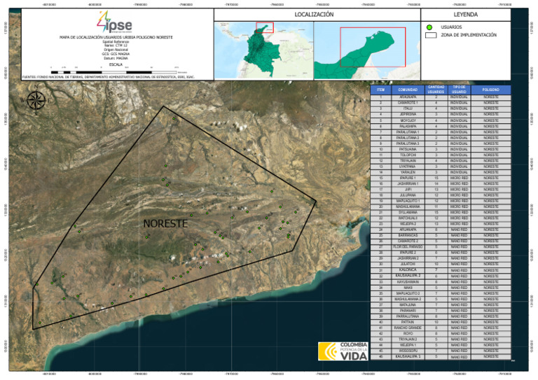
Task: Click the FLOR DEL PARAISO cell
Action: (x=408, y=247)
